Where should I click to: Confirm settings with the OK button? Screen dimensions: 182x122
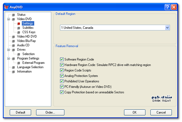pos(135,112)
